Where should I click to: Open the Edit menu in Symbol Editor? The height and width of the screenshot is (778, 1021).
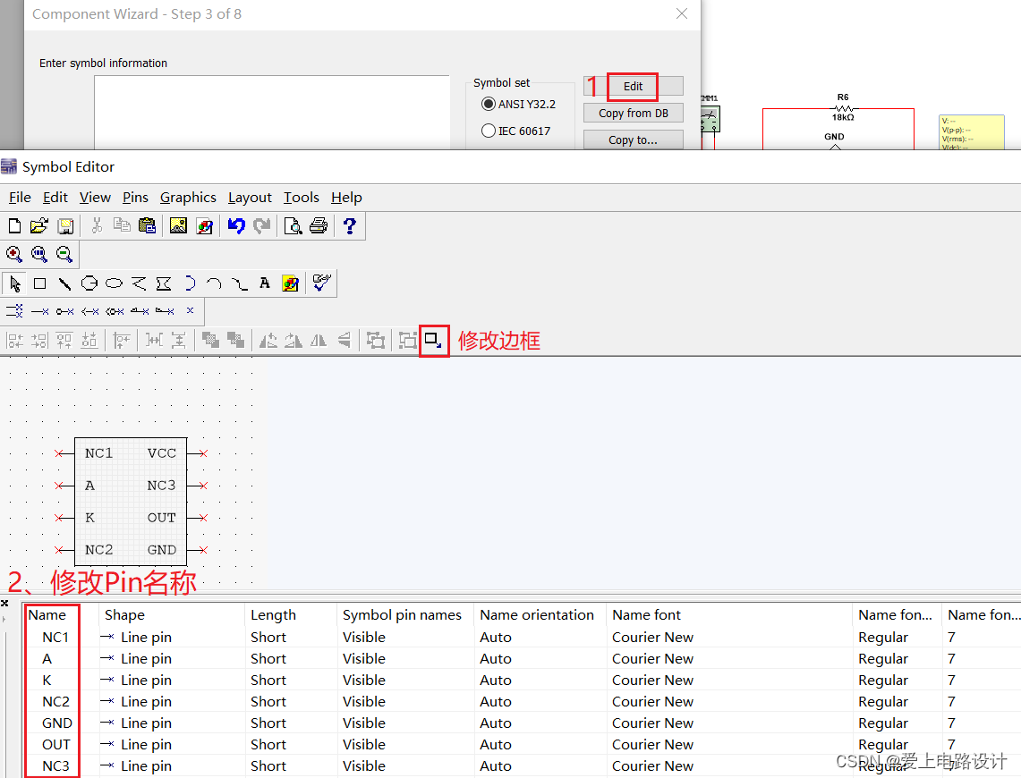click(55, 197)
